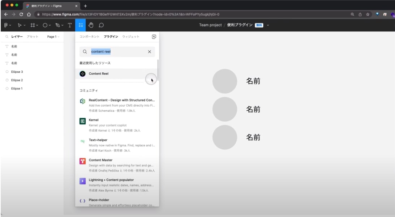Expand the Frame tool options arrow
Viewport: 395px width, 217px height.
click(x=37, y=25)
